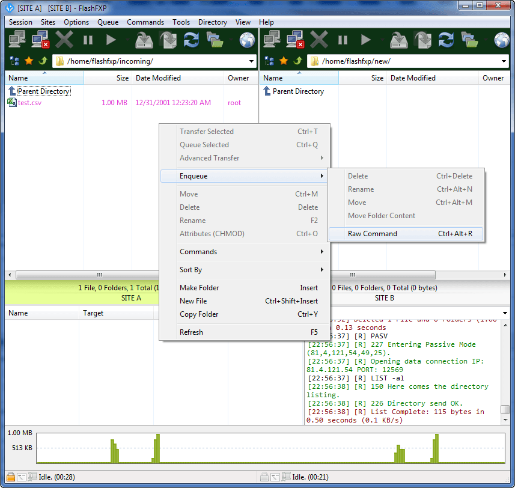Go up a directory with Site B green arrow icon
Image resolution: width=515 pixels, height=488 pixels.
[298, 61]
